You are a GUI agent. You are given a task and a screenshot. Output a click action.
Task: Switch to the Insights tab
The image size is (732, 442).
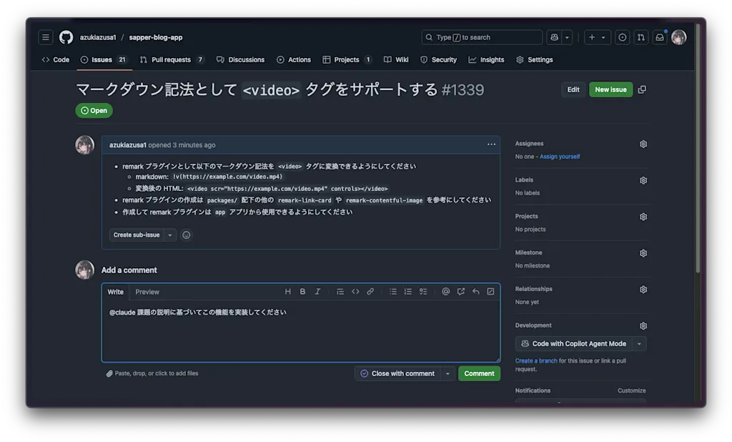coord(486,60)
